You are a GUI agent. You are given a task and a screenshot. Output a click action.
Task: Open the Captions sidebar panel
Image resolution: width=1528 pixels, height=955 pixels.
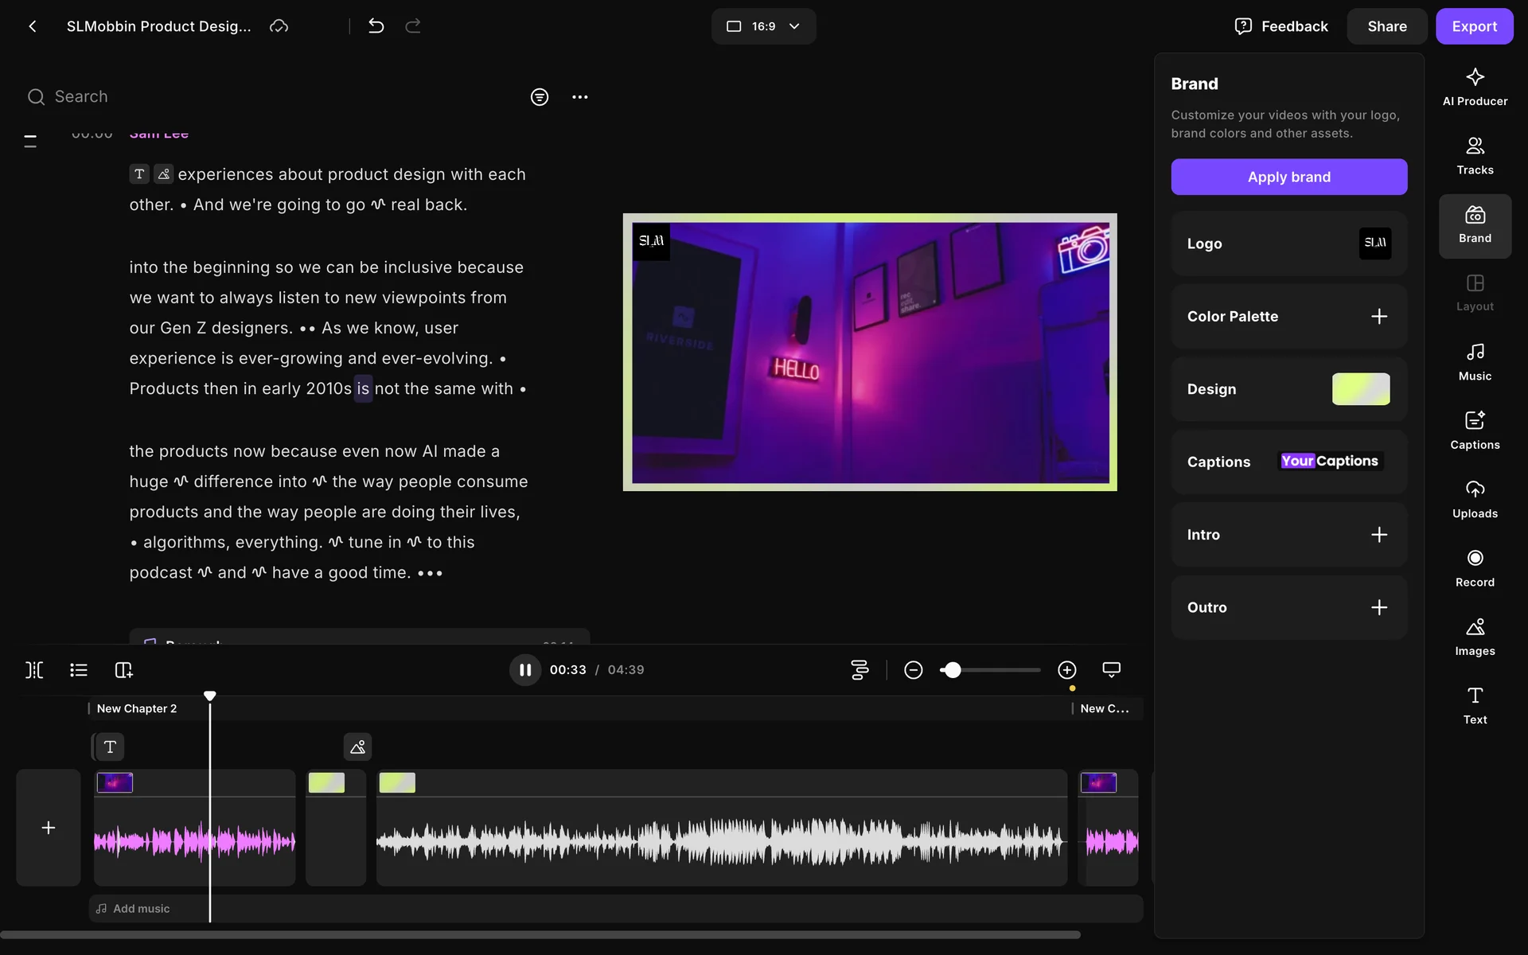coord(1474,430)
